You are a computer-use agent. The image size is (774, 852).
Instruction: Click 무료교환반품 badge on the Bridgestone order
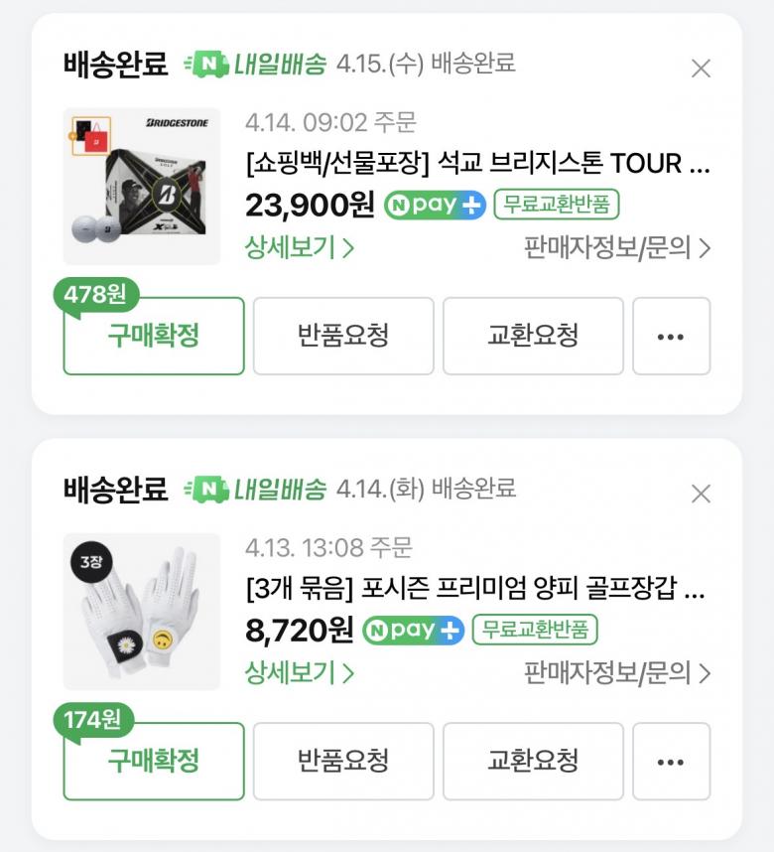(557, 206)
